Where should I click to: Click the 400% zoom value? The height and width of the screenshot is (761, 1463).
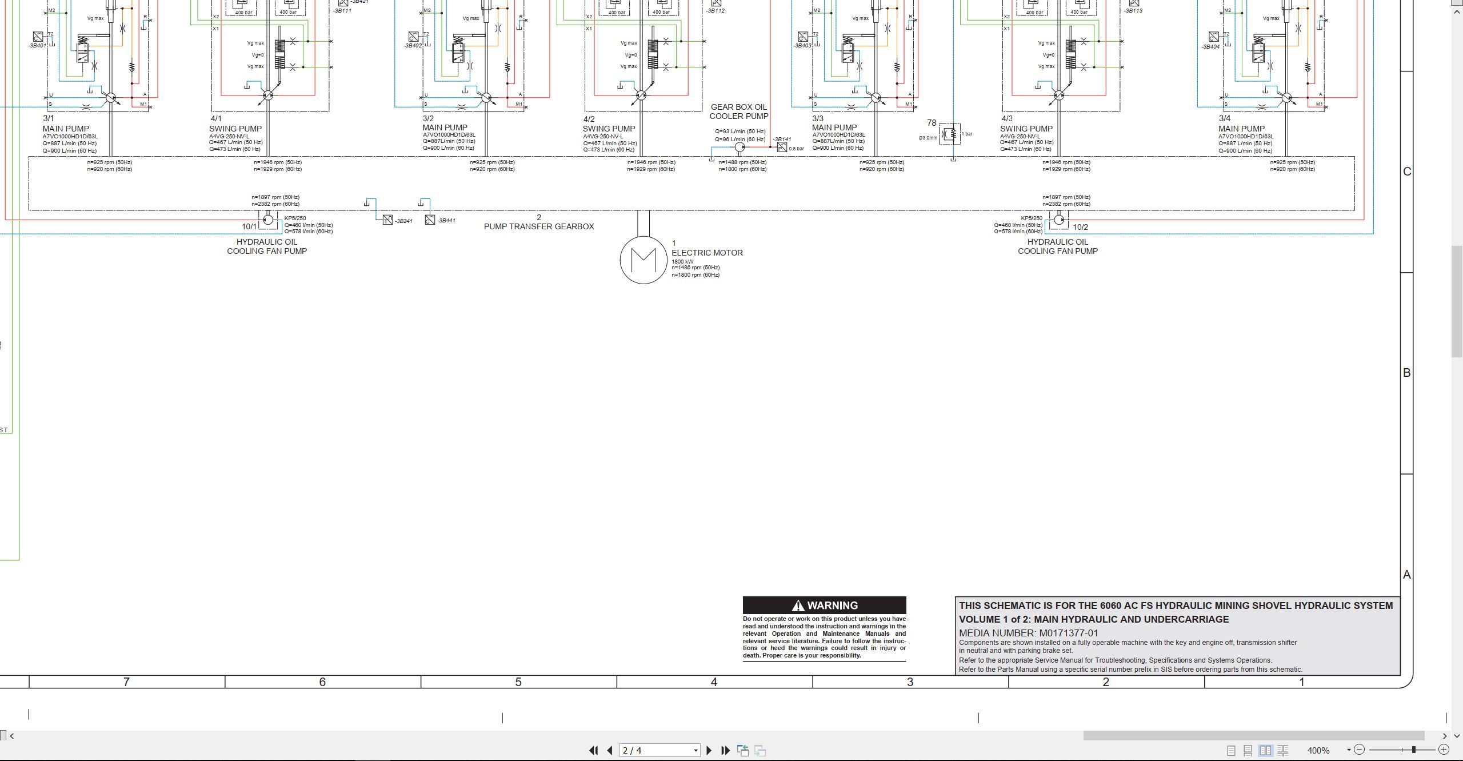[x=1318, y=750]
